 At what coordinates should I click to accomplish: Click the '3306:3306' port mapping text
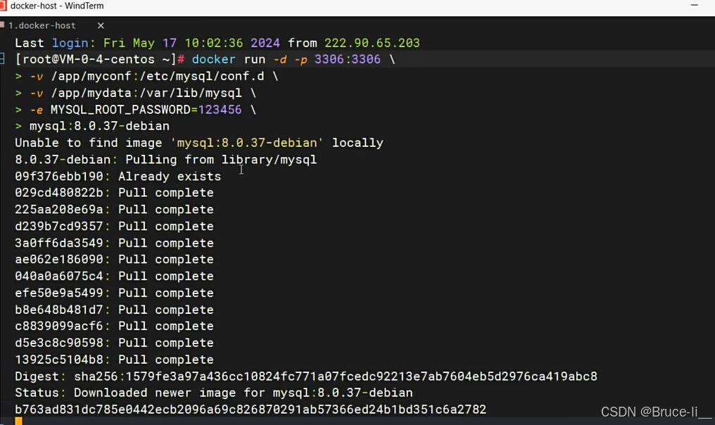point(347,59)
